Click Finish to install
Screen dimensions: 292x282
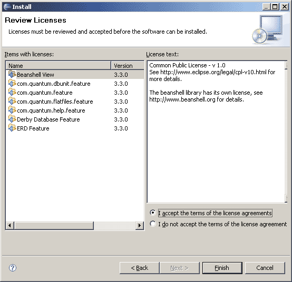tap(222, 268)
